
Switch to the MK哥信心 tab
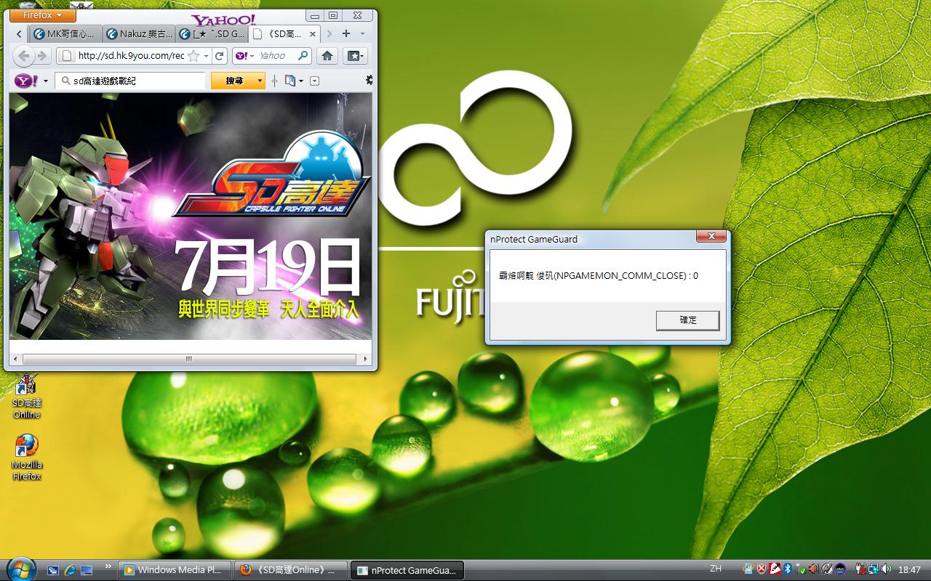pos(65,33)
